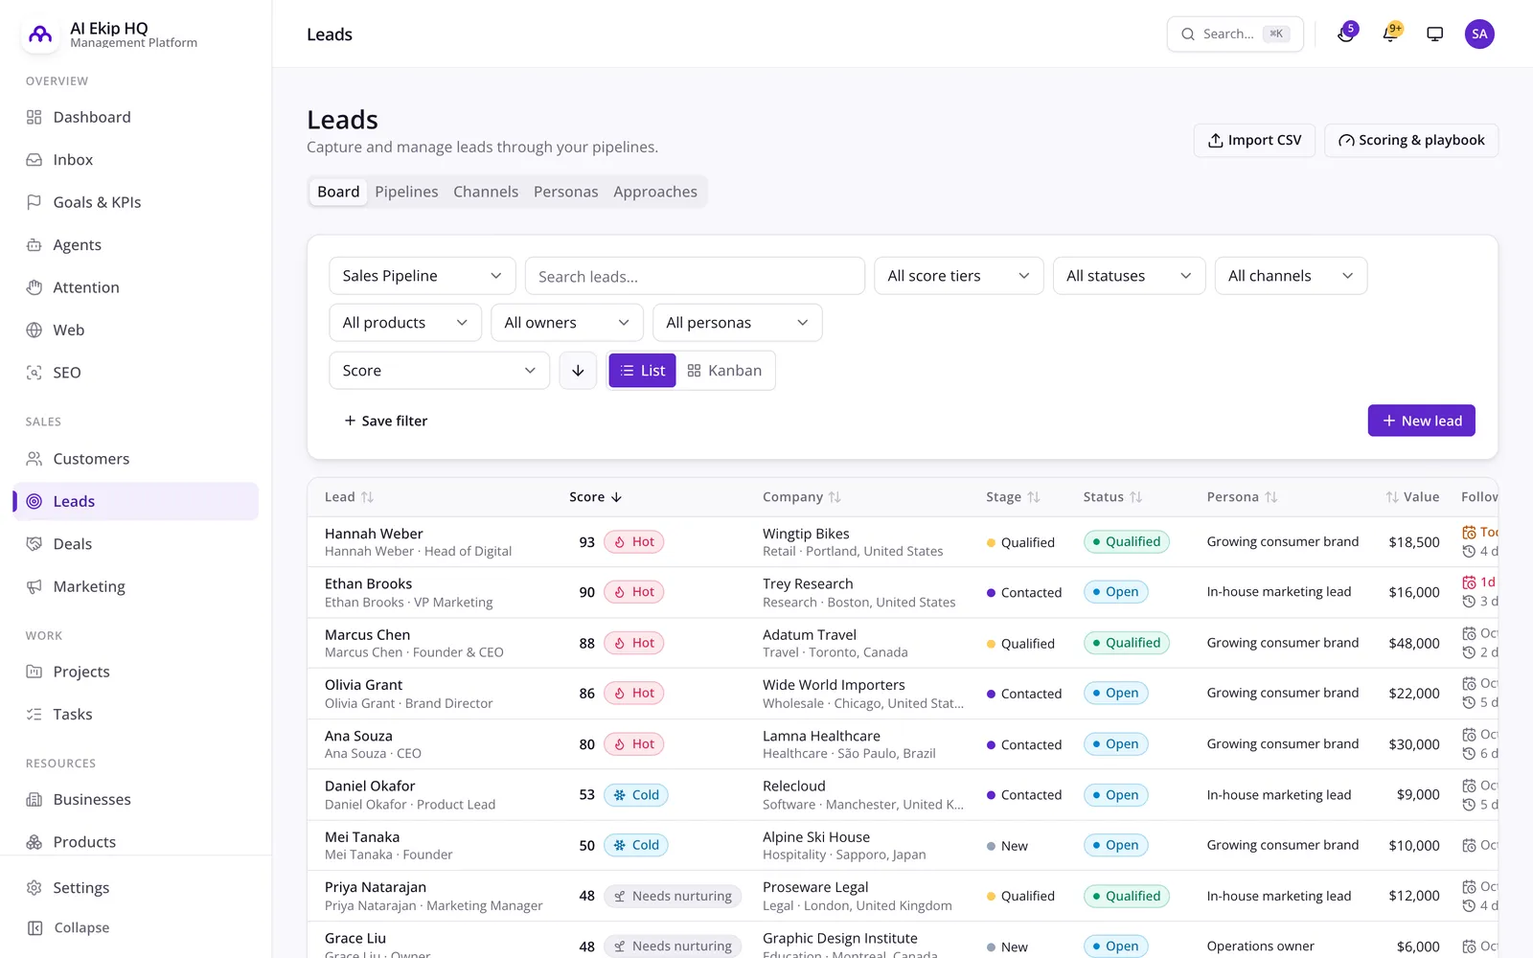Collapse the sidebar

(x=136, y=927)
